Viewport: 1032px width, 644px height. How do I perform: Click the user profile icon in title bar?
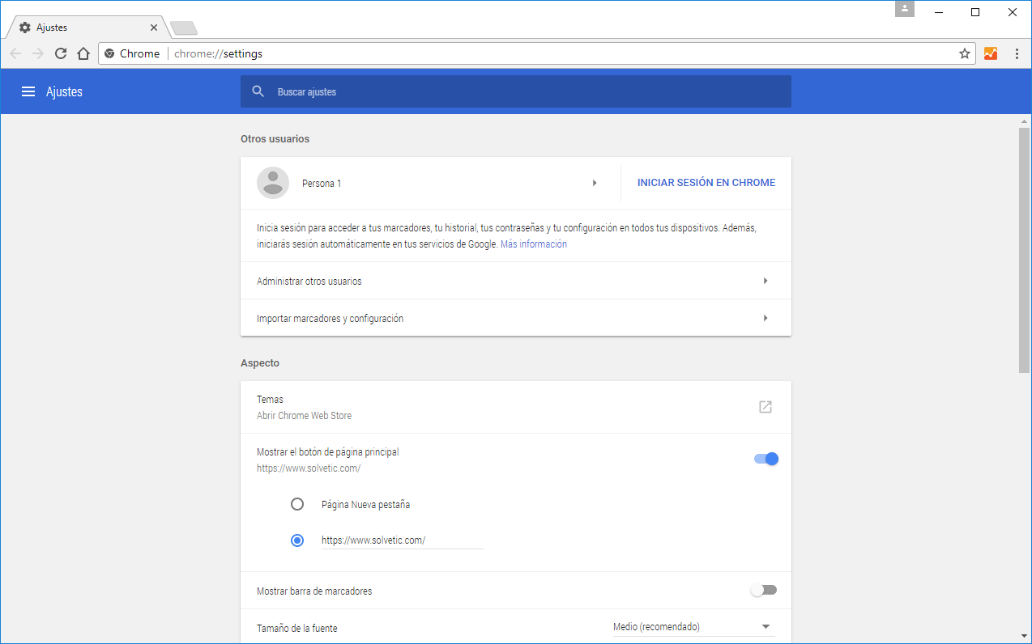[905, 9]
